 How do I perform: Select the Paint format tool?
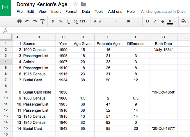click(x=42, y=21)
